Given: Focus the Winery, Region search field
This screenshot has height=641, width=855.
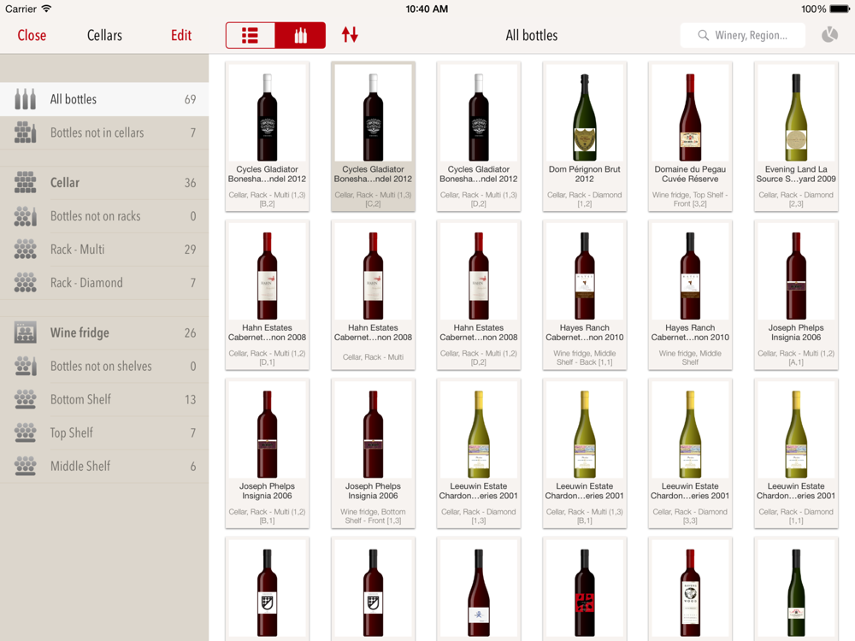Looking at the screenshot, I should point(743,35).
